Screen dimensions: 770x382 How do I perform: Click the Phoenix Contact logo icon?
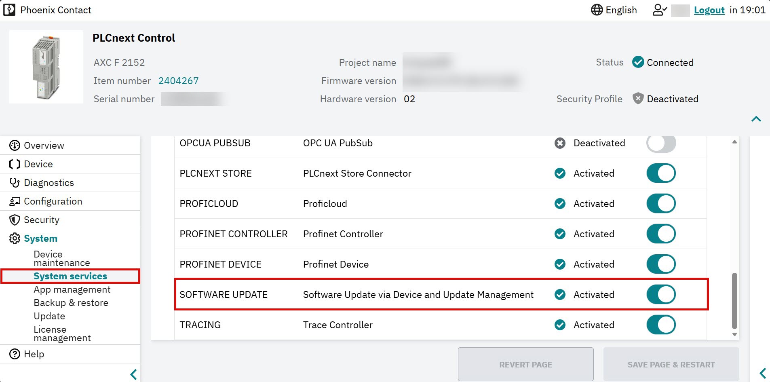pos(9,10)
